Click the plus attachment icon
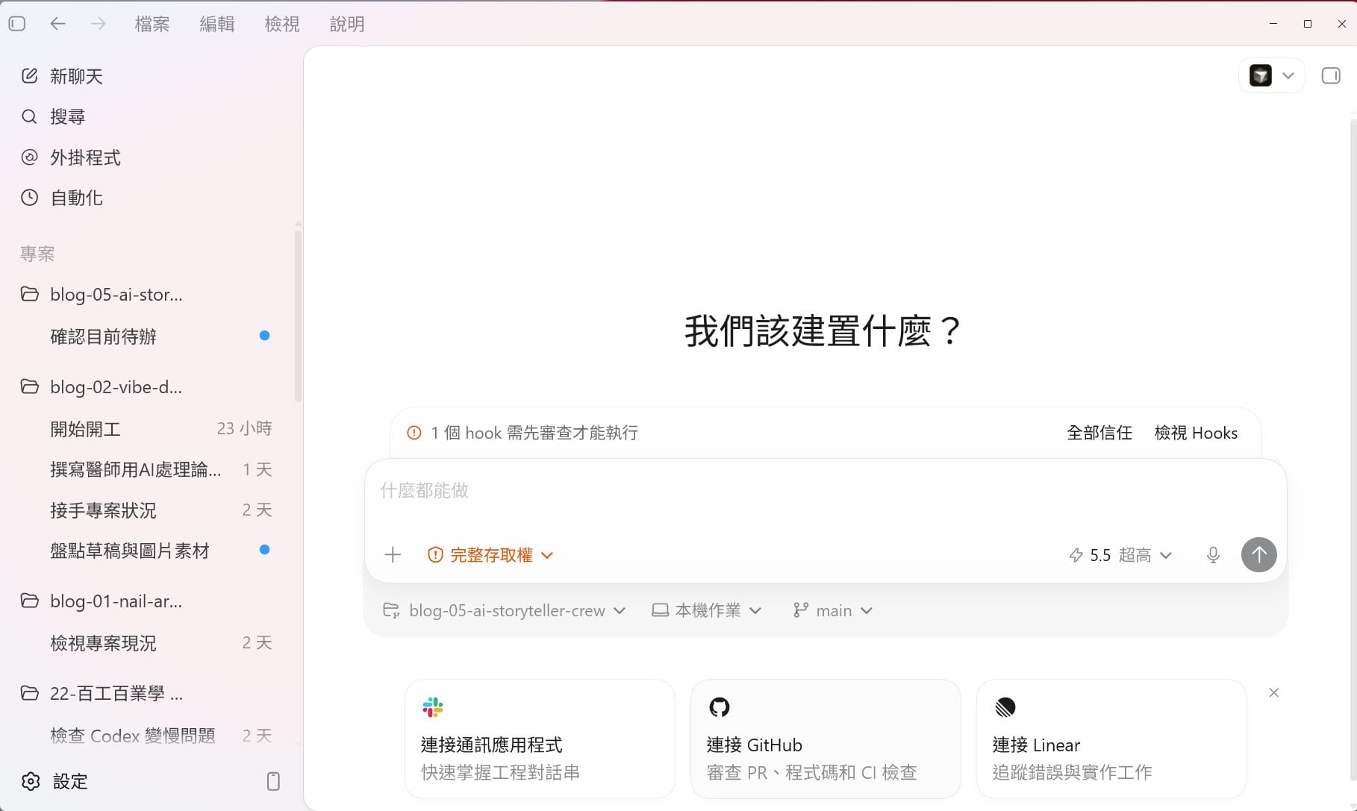The width and height of the screenshot is (1357, 811). click(x=393, y=554)
